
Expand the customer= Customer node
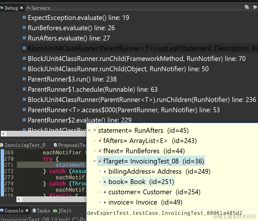(100, 192)
